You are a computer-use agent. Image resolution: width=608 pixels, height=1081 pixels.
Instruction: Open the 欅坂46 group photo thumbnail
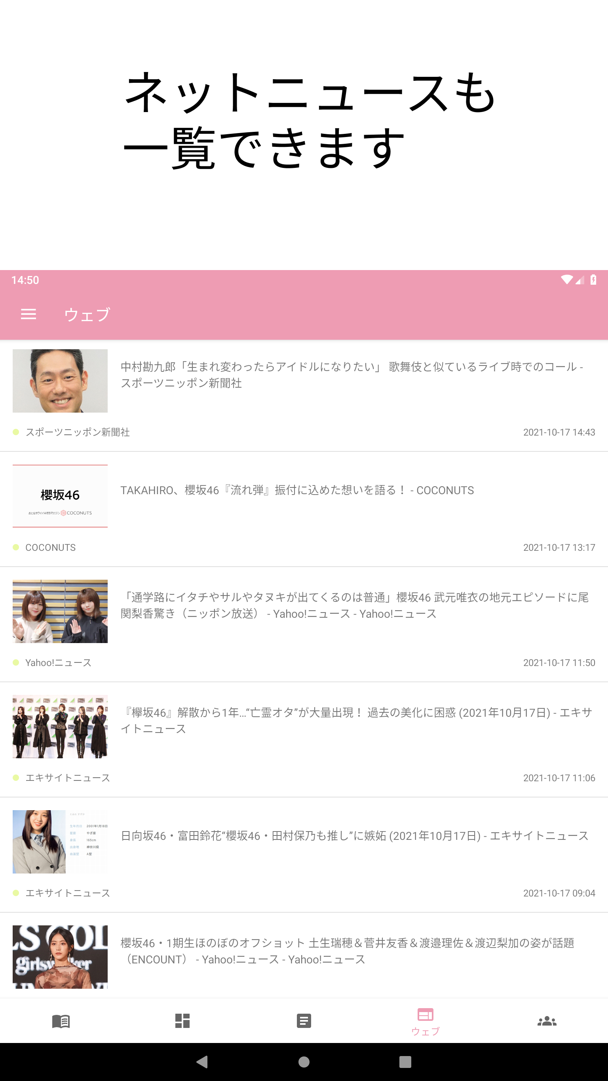click(60, 726)
